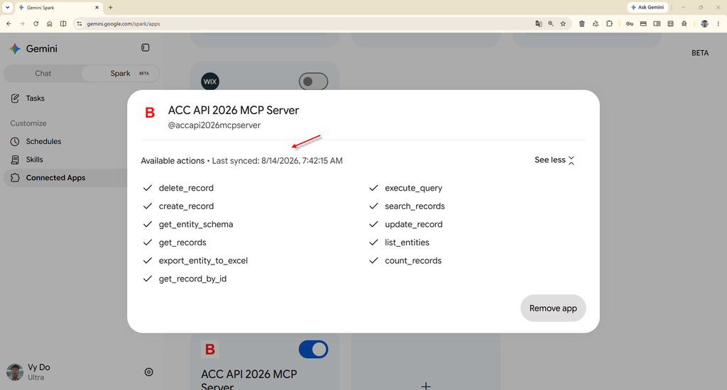The image size is (727, 390).
Task: Click the Wix logo on background card
Action: coord(210,82)
